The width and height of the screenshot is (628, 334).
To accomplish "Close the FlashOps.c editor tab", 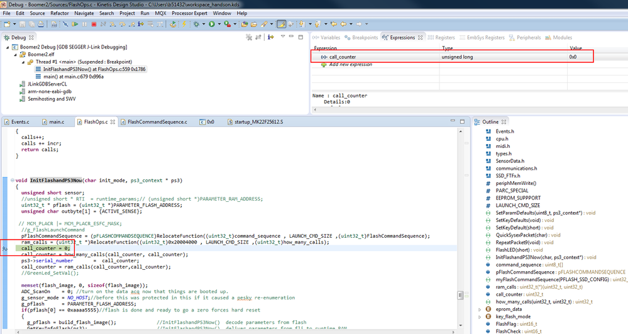I will (x=113, y=122).
